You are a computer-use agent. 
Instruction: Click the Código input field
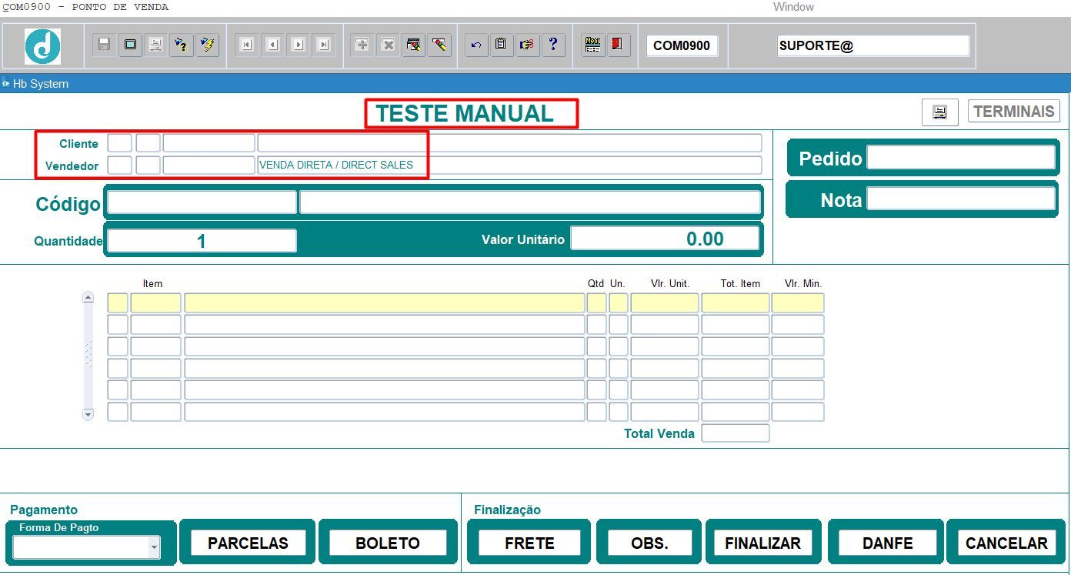pos(202,202)
